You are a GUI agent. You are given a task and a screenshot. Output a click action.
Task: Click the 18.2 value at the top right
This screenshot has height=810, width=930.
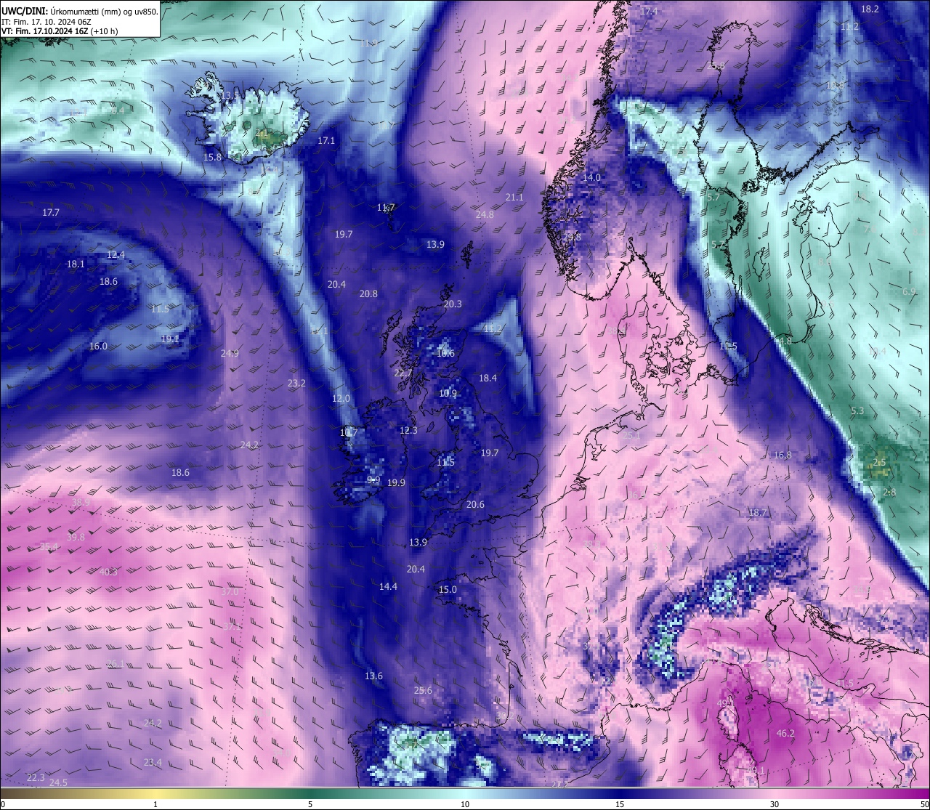coord(870,9)
